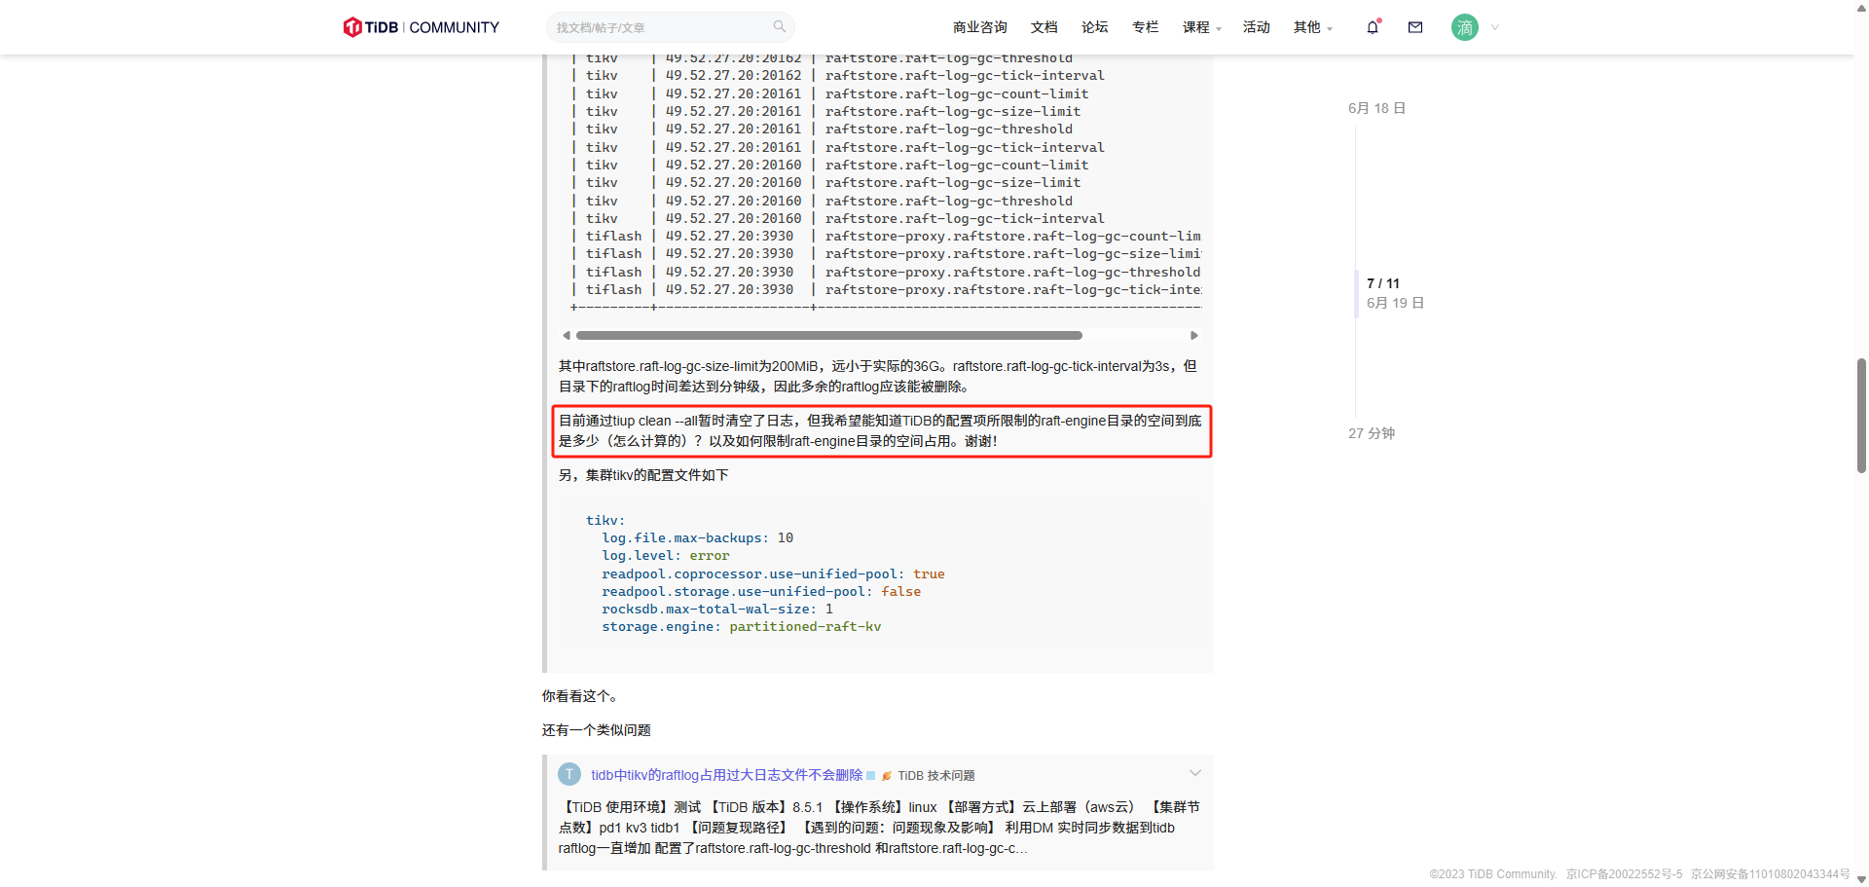Click the text '你看看这个。'
The height and width of the screenshot is (887, 1869).
pos(582,696)
